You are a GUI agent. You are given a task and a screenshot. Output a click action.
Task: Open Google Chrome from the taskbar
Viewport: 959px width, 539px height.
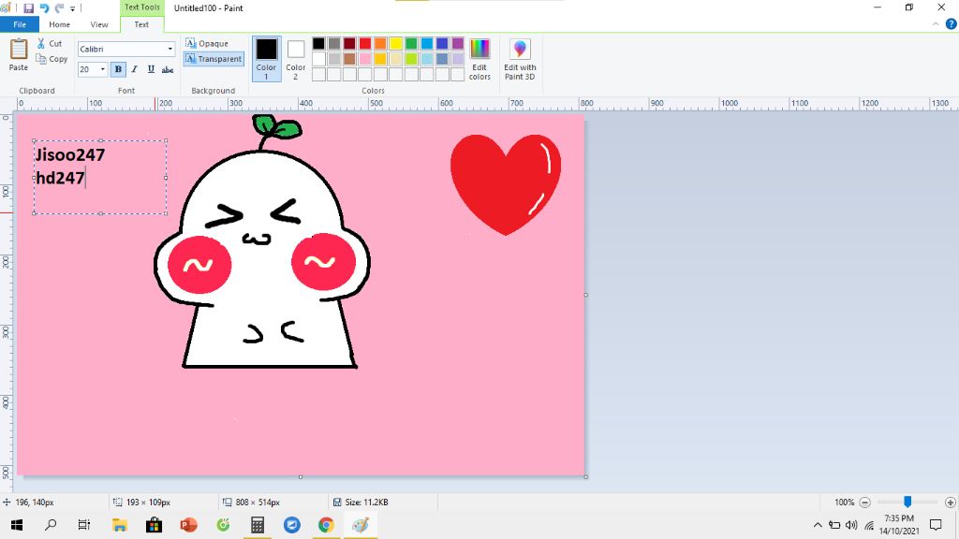point(326,525)
